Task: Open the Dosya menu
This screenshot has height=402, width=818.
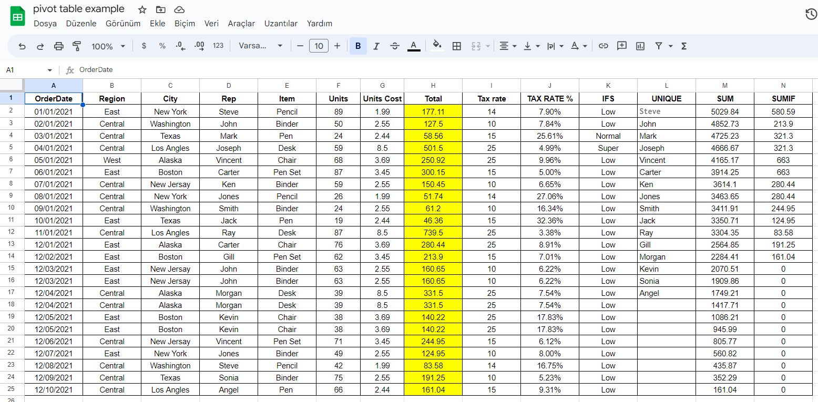Action: (45, 24)
